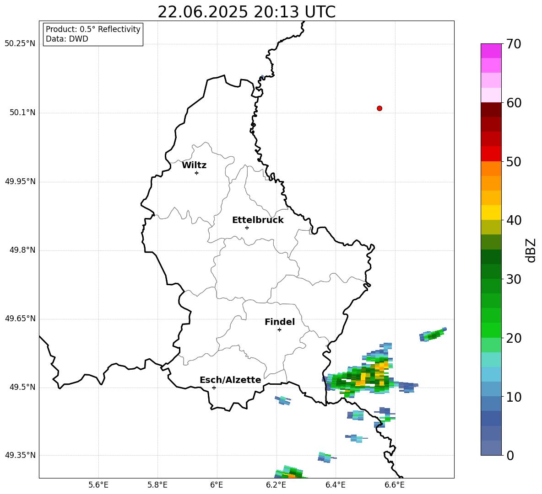
Task: Click the 40 label on the colorbar
Action: coord(514,220)
